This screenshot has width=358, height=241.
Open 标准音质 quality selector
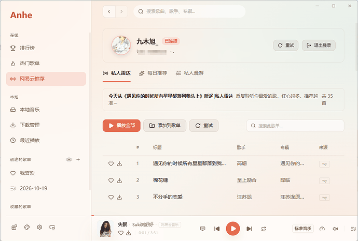[x=303, y=229]
